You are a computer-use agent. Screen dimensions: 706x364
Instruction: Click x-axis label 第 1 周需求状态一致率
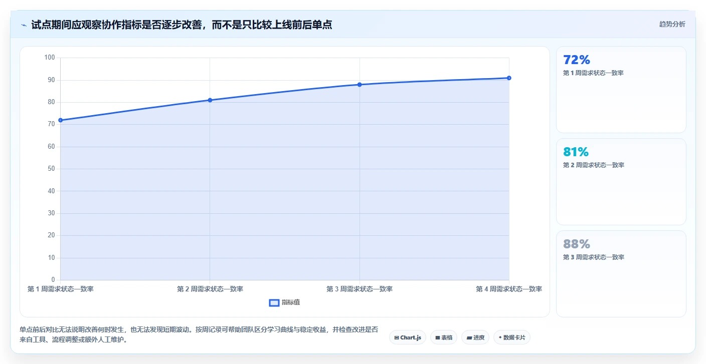click(61, 289)
